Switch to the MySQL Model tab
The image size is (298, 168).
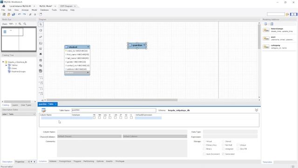coord(46,6)
